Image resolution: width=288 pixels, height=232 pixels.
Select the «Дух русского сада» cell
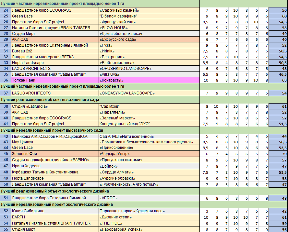149,39
